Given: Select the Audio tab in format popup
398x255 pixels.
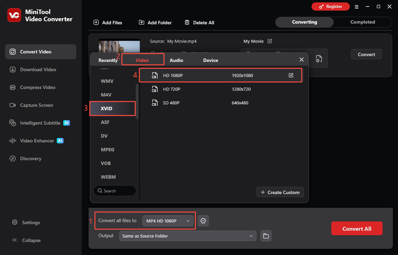Looking at the screenshot, I should (x=176, y=61).
